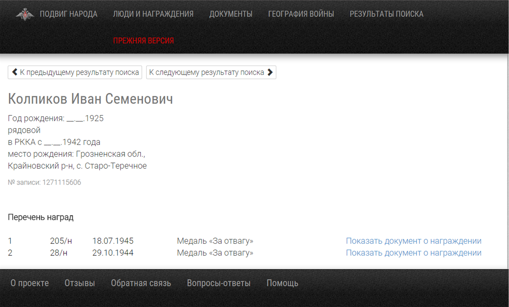Click the record number 1271115606 text
Image resolution: width=509 pixels, height=307 pixels.
coord(61,182)
